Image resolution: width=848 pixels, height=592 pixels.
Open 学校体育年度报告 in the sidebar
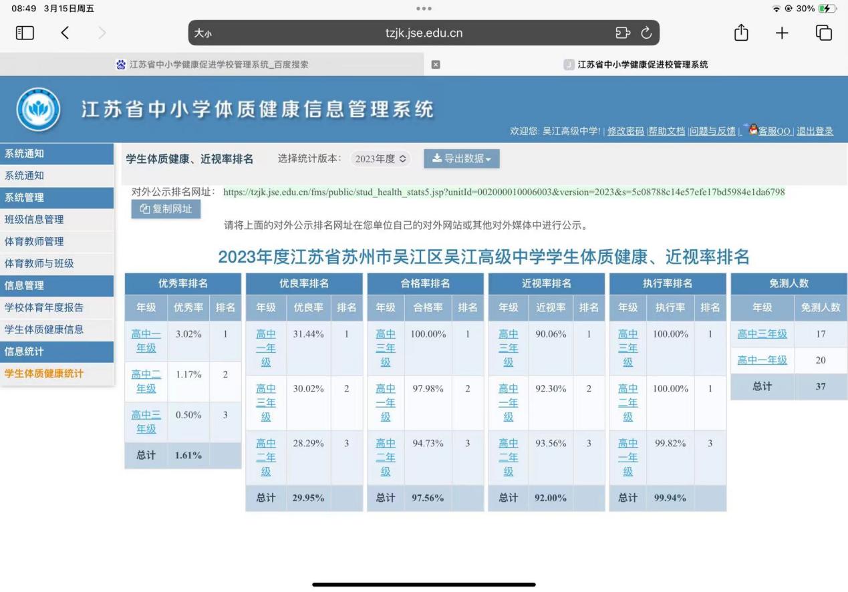pos(57,307)
